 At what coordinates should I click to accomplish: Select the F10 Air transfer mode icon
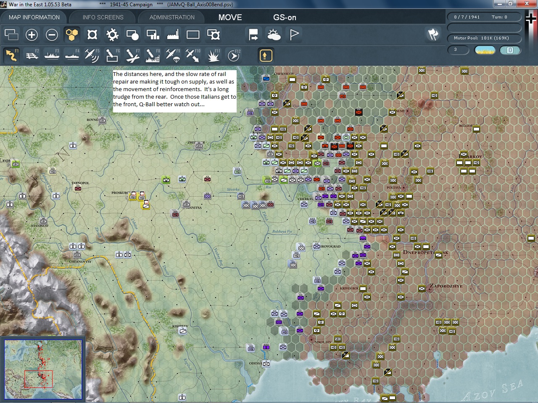(x=193, y=55)
